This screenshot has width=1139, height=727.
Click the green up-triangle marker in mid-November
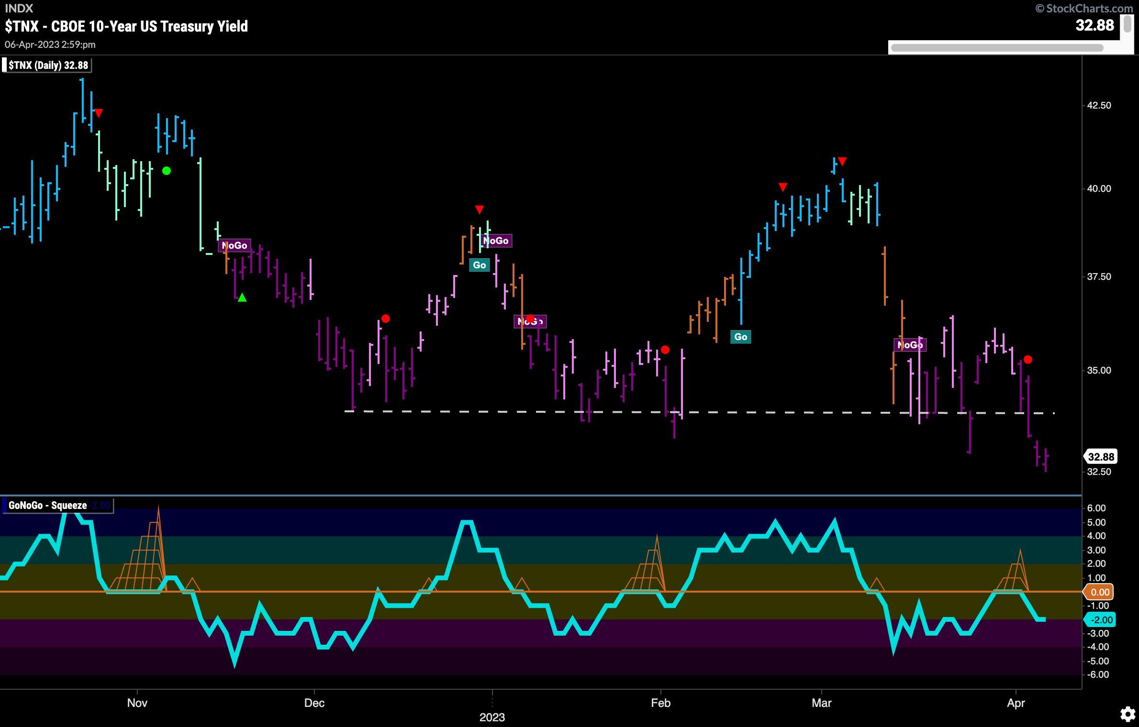point(242,297)
